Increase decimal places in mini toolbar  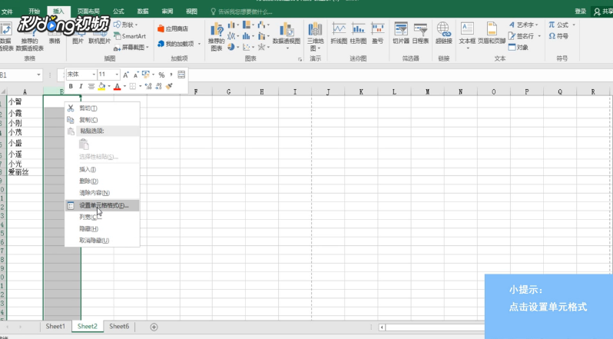tap(148, 86)
